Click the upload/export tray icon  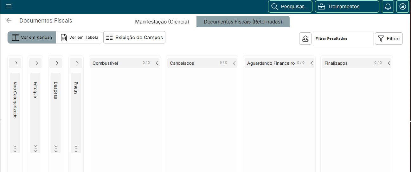305,38
